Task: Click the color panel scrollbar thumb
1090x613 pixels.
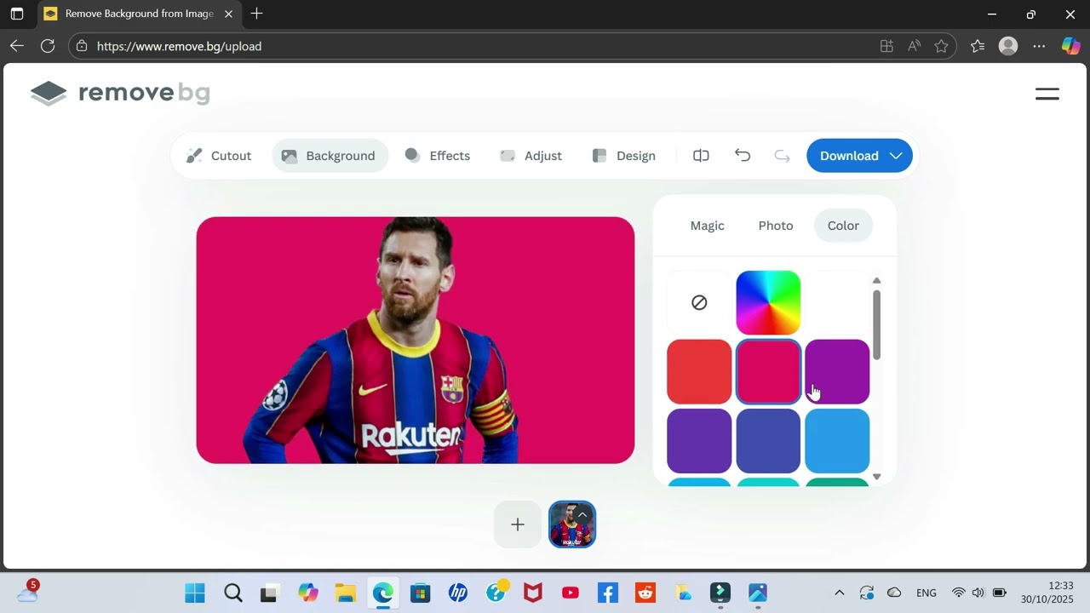Action: tap(876, 324)
